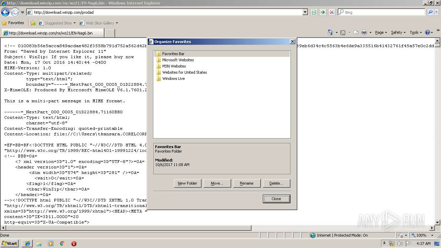The image size is (441, 248).
Task: Click the horizontal scrollbar thumb
Action: click(x=129, y=228)
